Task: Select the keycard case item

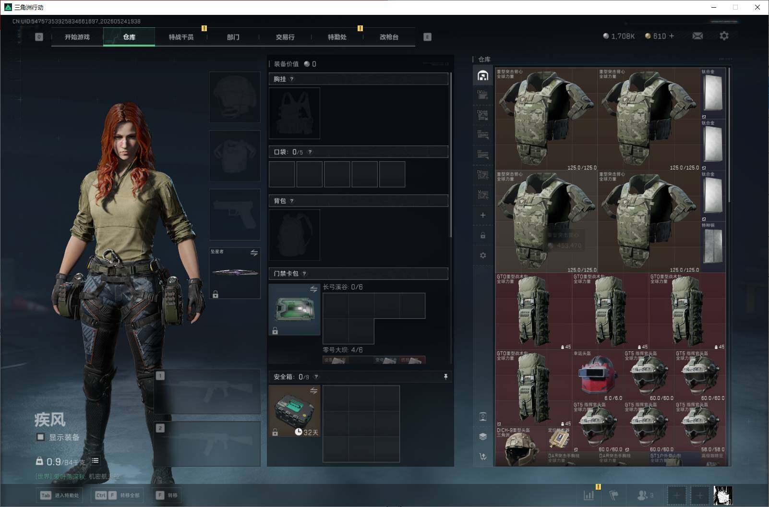Action: coord(294,309)
